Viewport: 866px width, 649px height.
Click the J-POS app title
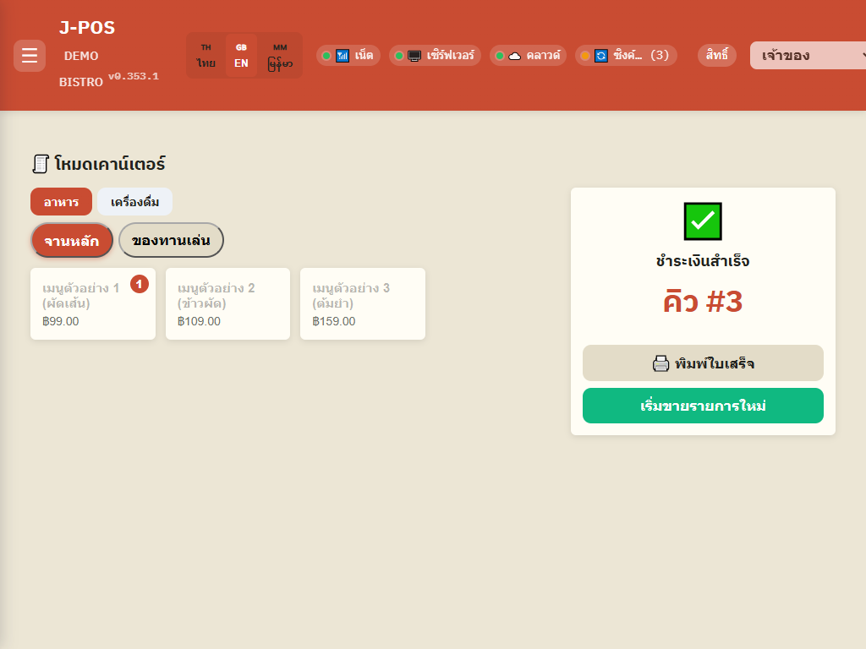[x=87, y=28]
